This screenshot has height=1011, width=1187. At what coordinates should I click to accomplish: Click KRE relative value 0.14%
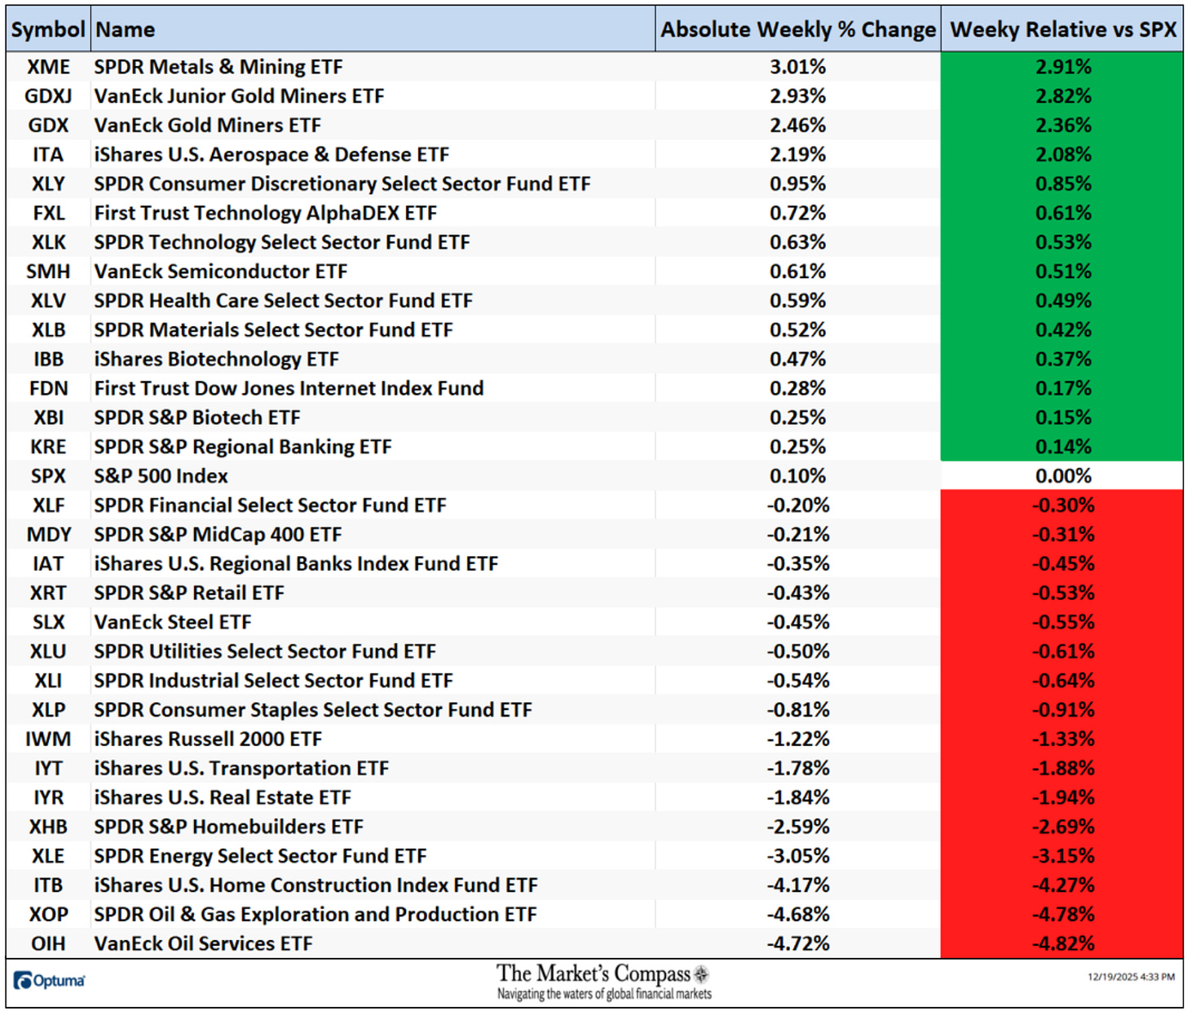coord(1063,447)
